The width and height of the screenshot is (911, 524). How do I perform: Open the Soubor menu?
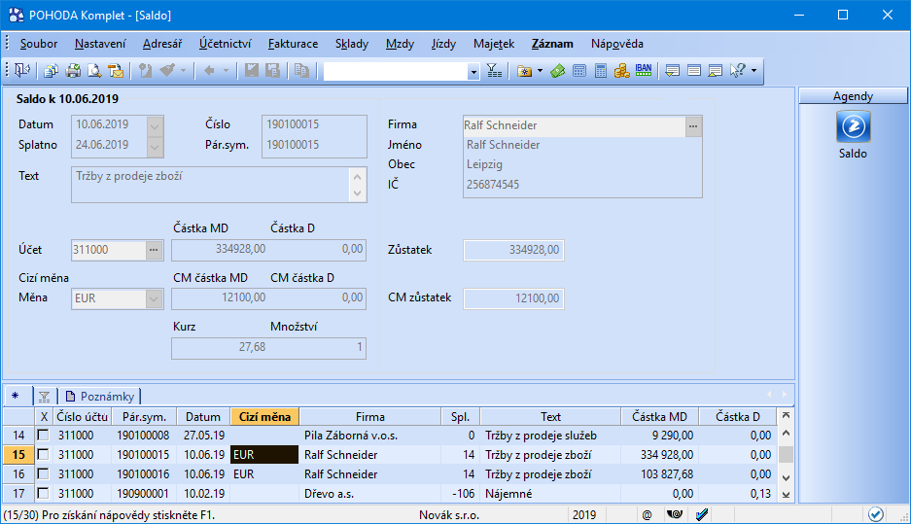click(x=39, y=44)
